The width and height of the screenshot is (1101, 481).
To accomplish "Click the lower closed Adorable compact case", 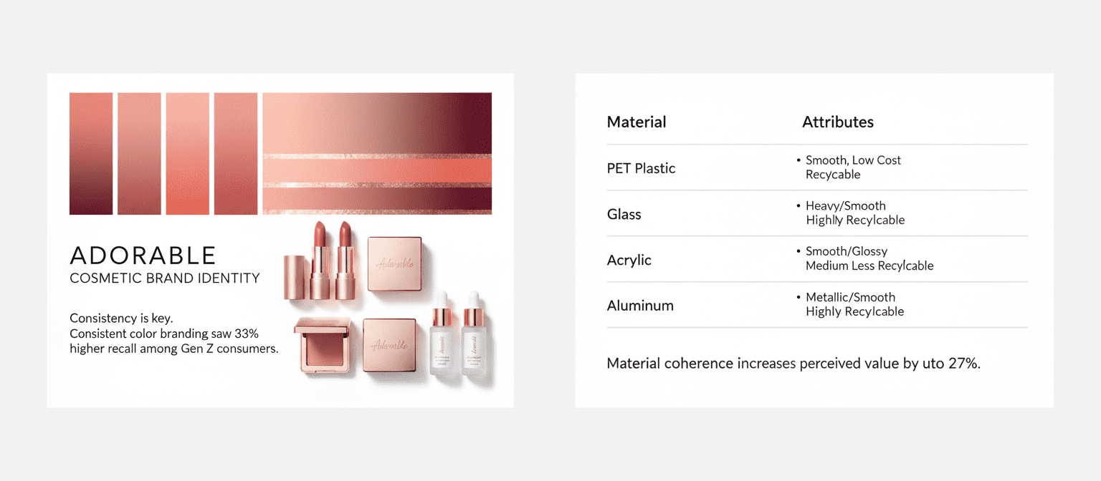I will click(x=389, y=345).
